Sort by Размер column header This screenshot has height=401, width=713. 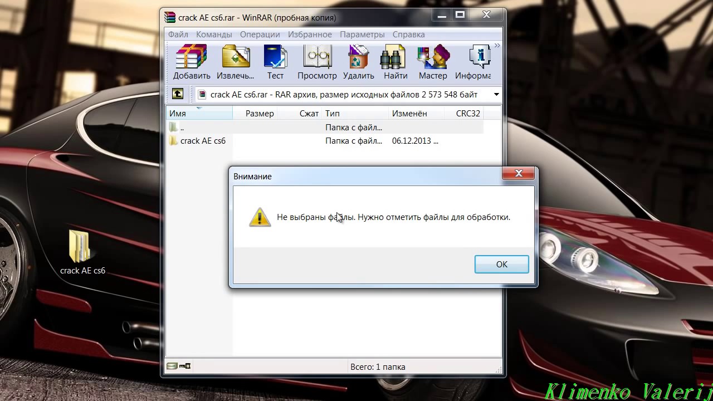tap(255, 113)
